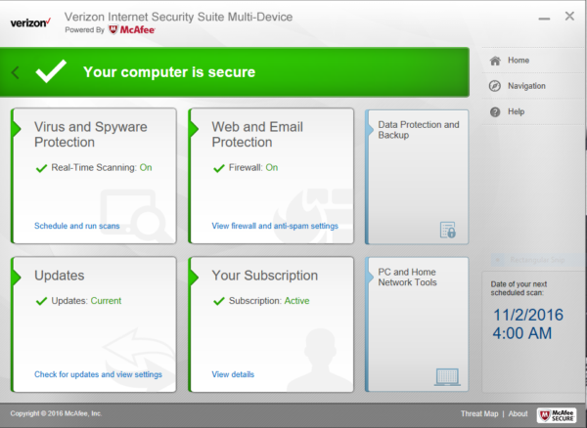Click Check for updates and view settings
Image resolution: width=587 pixels, height=428 pixels.
[98, 374]
